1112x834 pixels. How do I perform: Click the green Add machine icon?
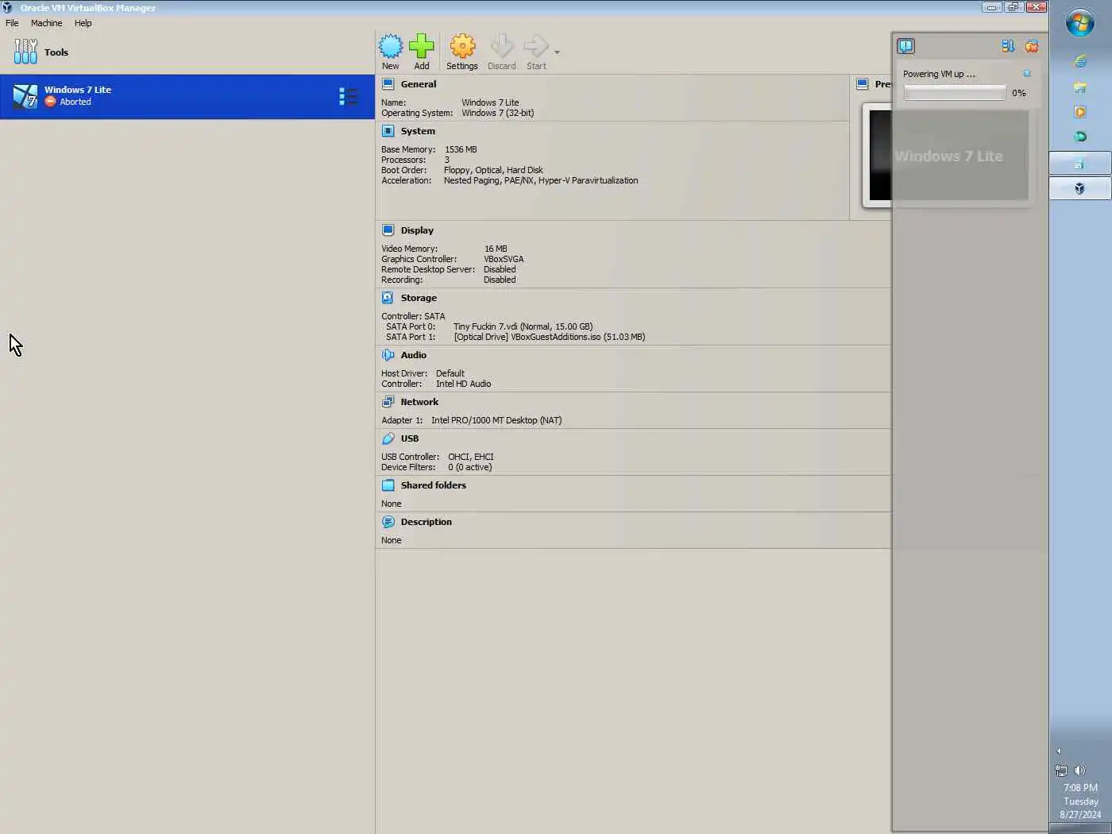[x=421, y=46]
